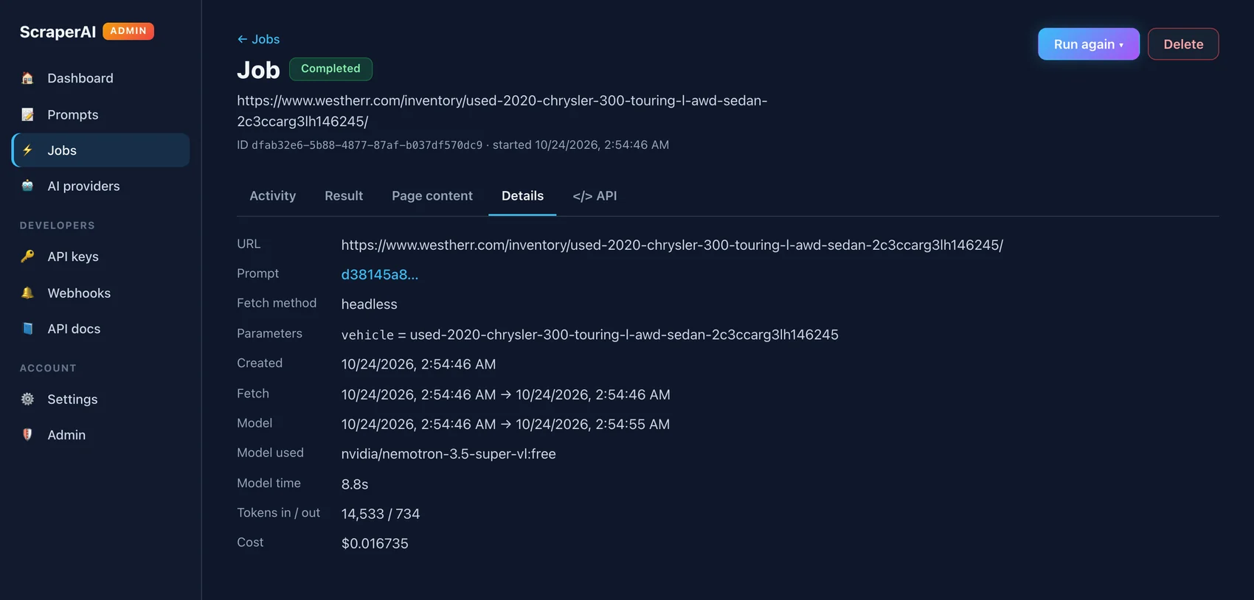Click the Settings gear icon
Image resolution: width=1254 pixels, height=600 pixels.
point(27,399)
